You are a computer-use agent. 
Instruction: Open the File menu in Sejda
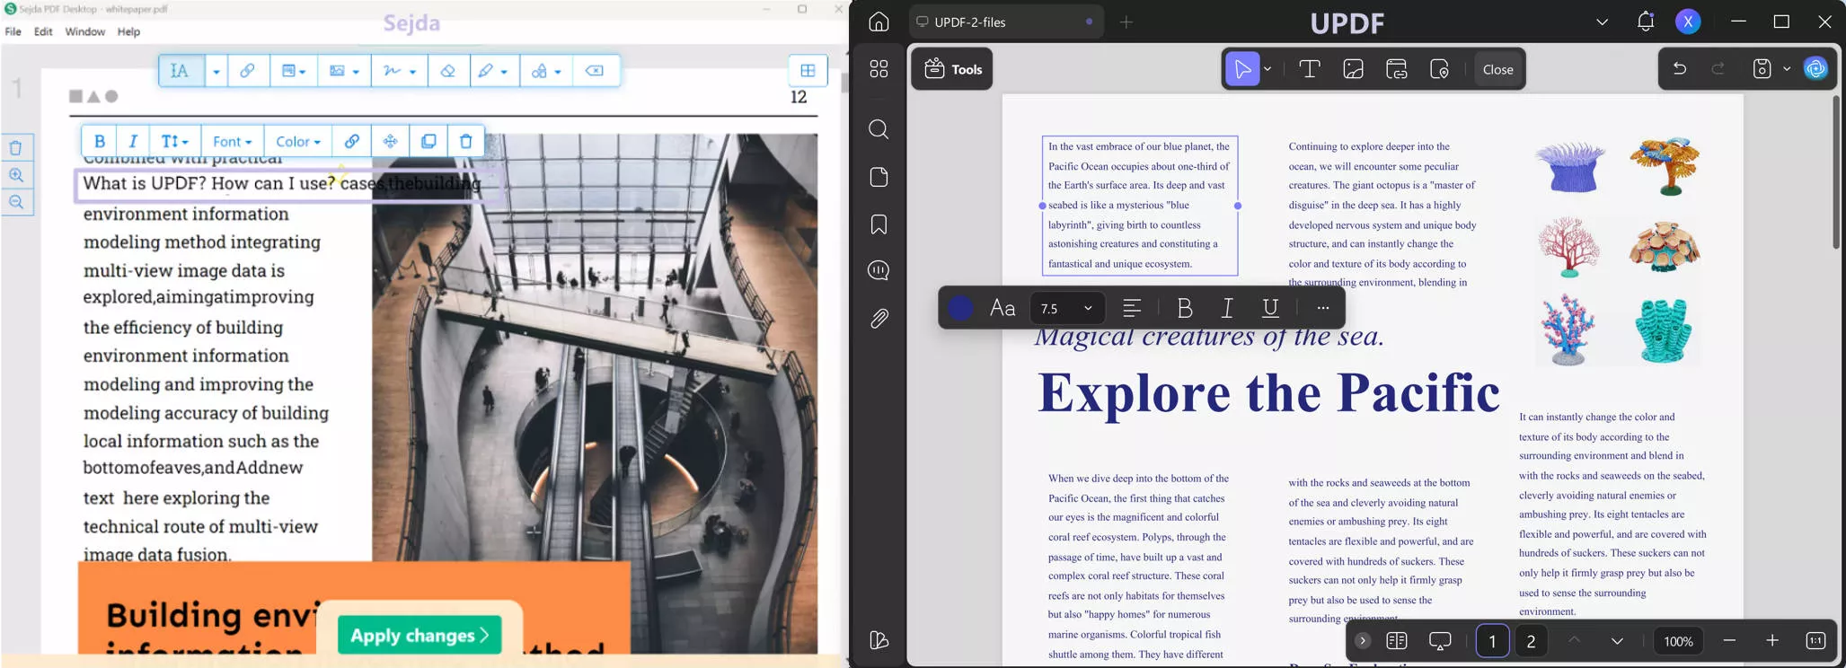click(13, 31)
